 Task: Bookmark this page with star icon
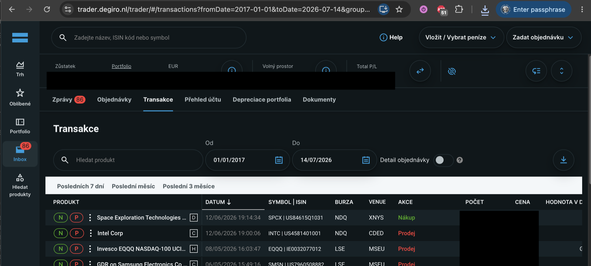pyautogui.click(x=399, y=9)
